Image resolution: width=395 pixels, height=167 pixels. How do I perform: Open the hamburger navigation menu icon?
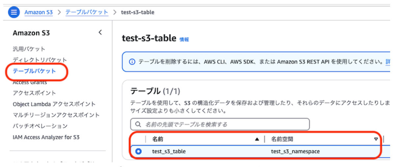(x=14, y=12)
